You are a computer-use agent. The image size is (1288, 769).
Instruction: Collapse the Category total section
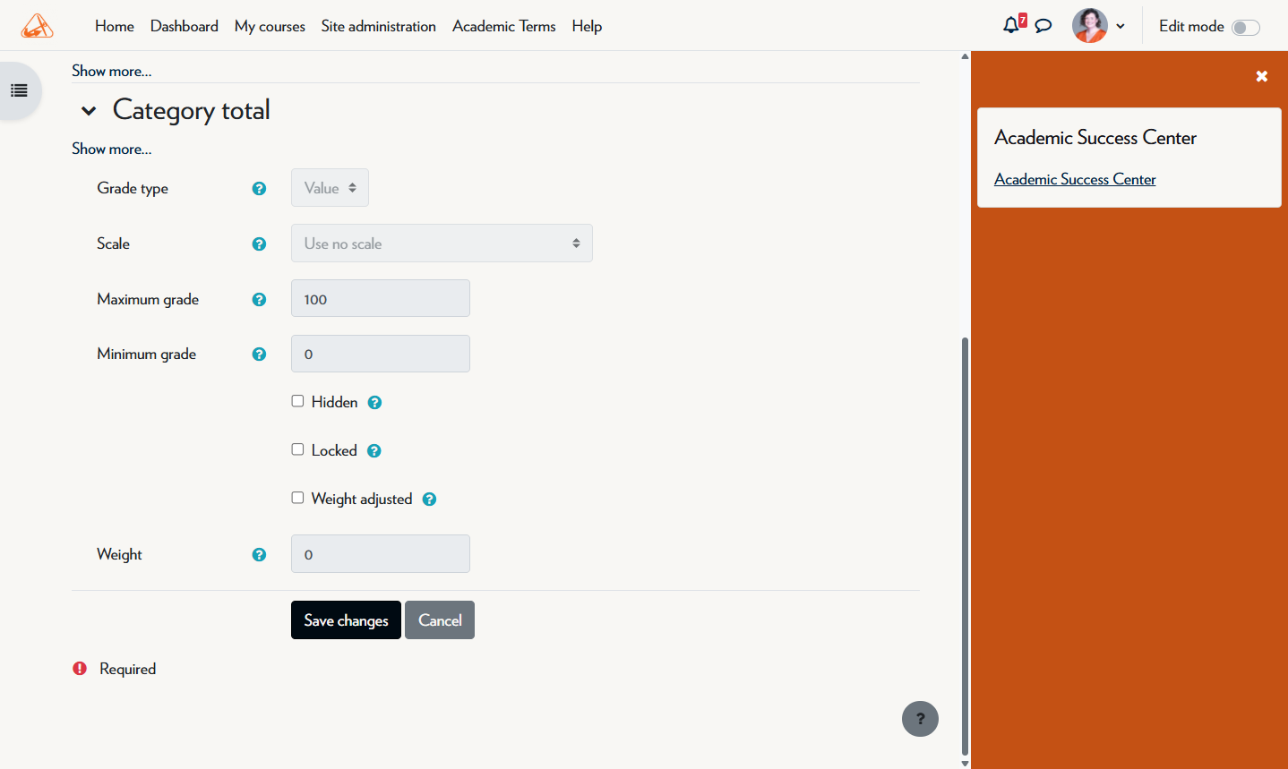(89, 111)
